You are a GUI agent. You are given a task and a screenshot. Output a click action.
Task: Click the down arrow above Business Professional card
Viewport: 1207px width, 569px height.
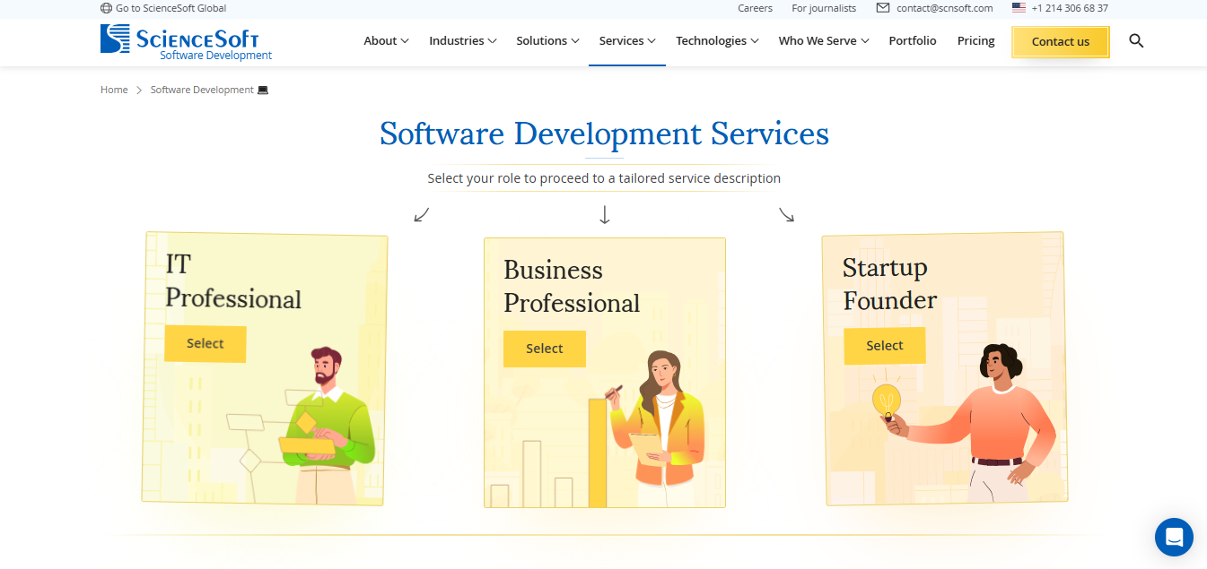pos(604,214)
